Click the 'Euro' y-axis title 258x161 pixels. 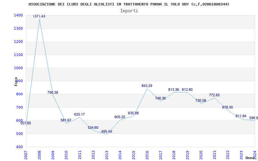(16, 81)
